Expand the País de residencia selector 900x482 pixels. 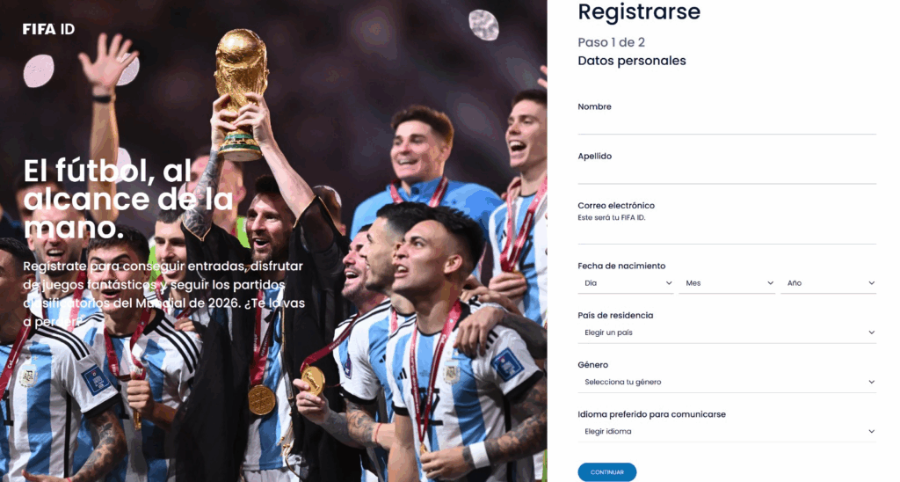(727, 333)
